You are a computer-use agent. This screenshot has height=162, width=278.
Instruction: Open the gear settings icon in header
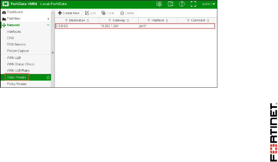[x=159, y=4]
